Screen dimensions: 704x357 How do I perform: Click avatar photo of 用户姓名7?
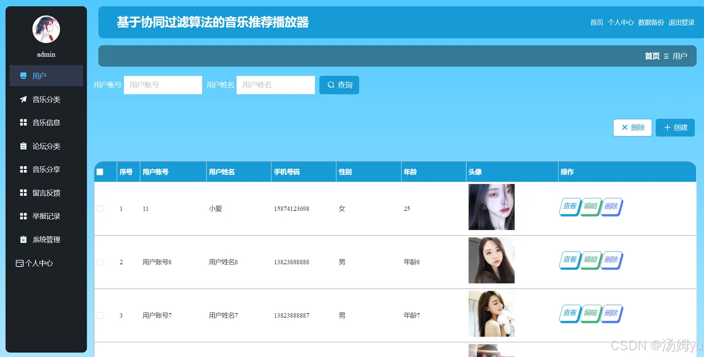pyautogui.click(x=491, y=313)
